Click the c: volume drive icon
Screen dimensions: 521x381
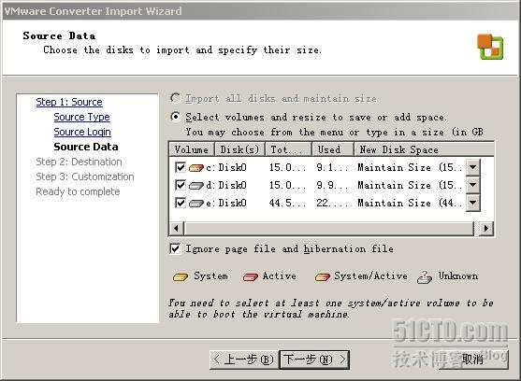[x=196, y=168]
